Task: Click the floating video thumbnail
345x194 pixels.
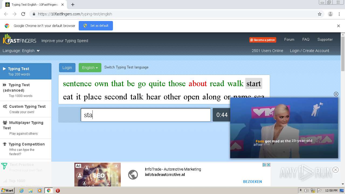Action: pos(284,128)
